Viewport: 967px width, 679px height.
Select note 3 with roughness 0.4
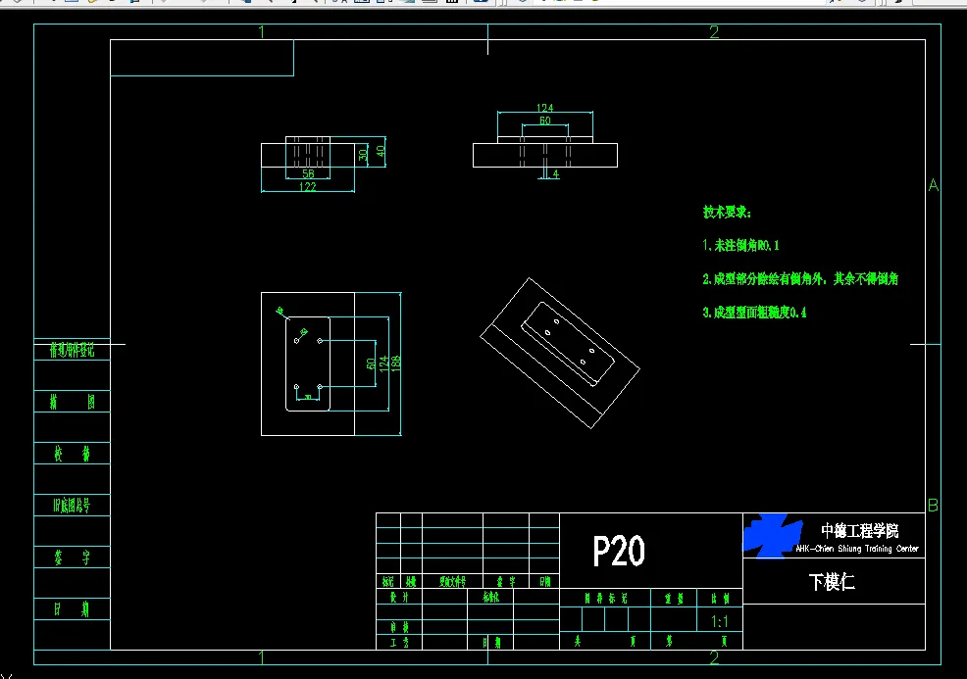point(754,313)
